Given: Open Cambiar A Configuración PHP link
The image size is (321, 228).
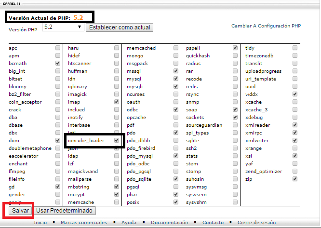Looking at the screenshot, I should (266, 26).
